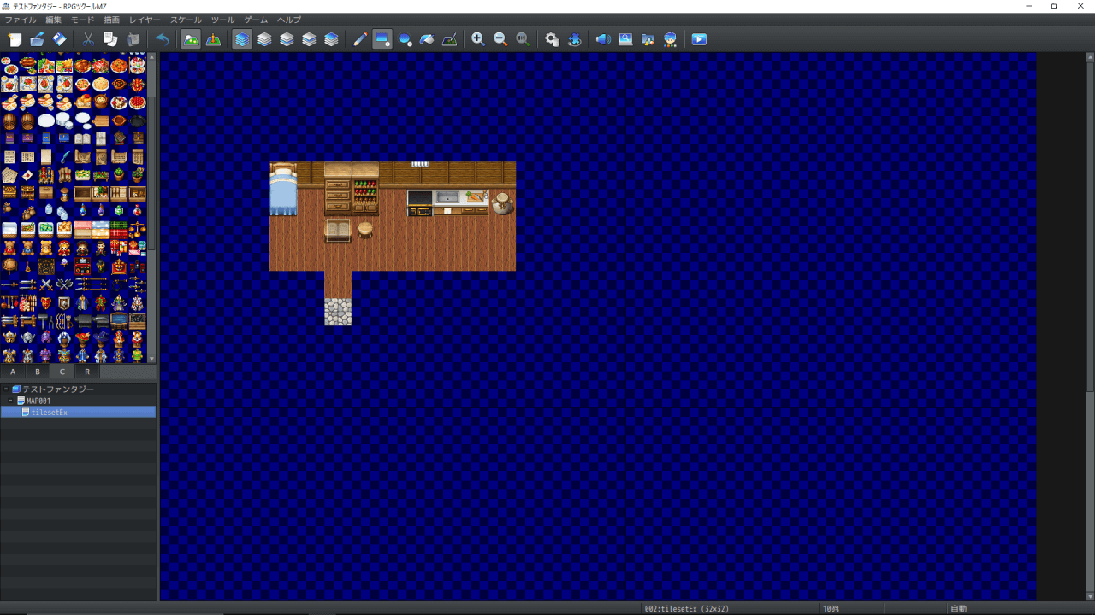Open the ファイル menu
This screenshot has height=615, width=1095.
click(21, 20)
